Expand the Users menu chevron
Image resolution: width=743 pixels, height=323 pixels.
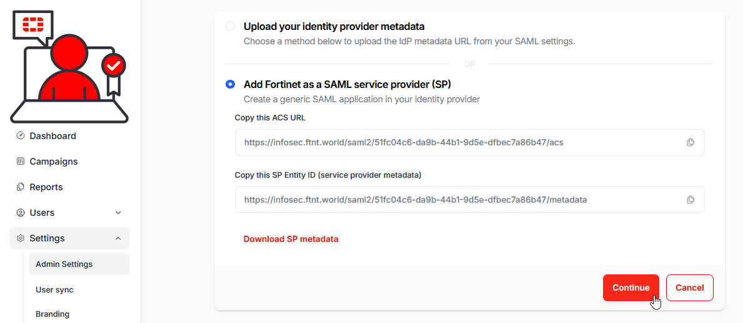(x=119, y=213)
